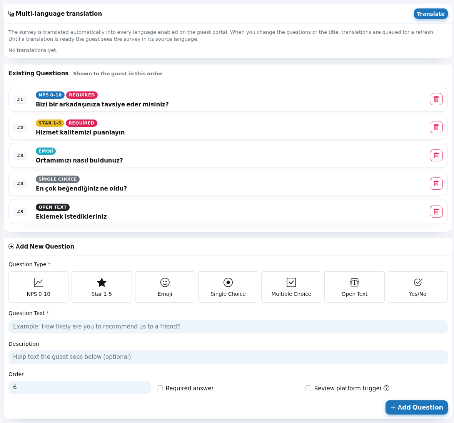This screenshot has height=423, width=454.
Task: Click the #4 order badge
Action: point(20,184)
